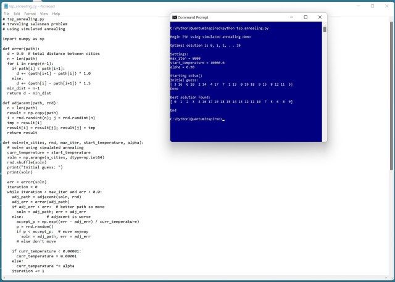Click the Command Prompt vertical scrollbar thumb
Image resolution: width=395 pixels, height=282 pixels.
point(325,29)
